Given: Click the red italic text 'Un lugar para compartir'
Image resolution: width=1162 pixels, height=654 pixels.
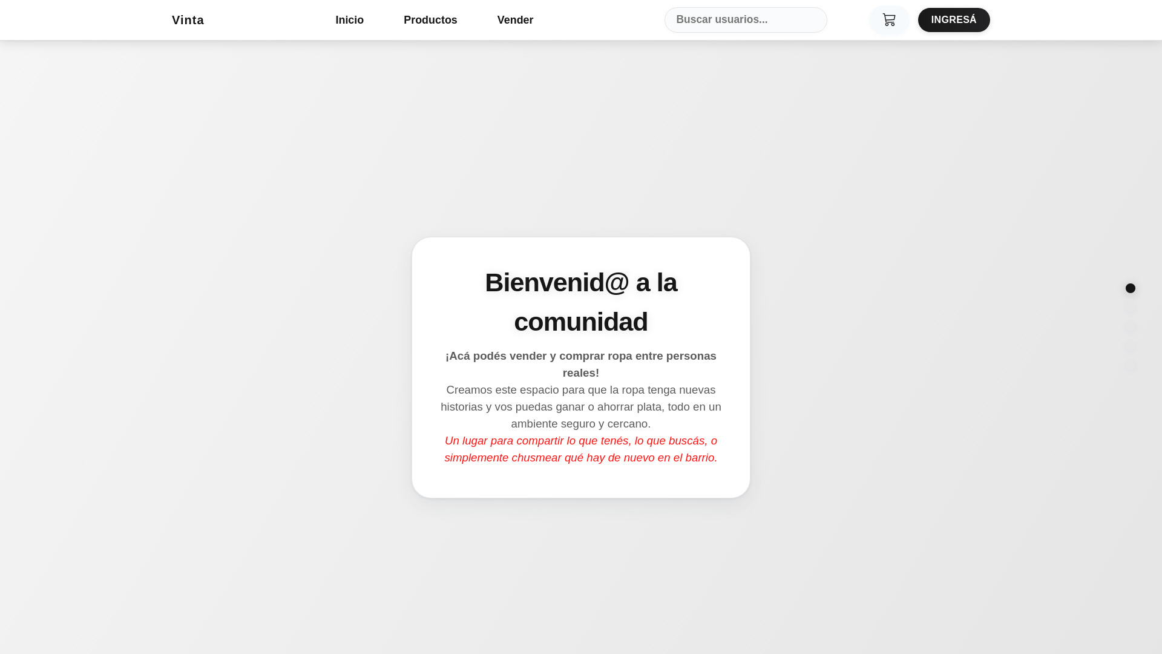Looking at the screenshot, I should pos(581,449).
